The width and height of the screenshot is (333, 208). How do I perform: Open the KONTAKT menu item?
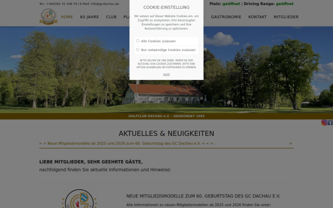tap(258, 17)
